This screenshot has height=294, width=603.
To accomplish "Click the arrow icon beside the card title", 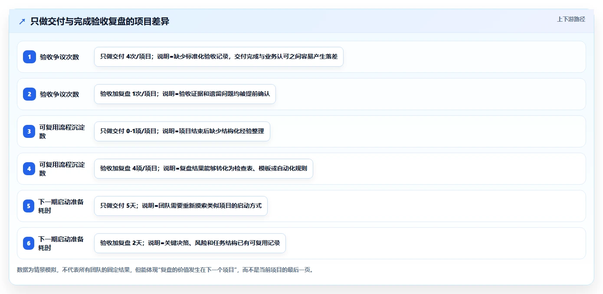I will pyautogui.click(x=22, y=22).
